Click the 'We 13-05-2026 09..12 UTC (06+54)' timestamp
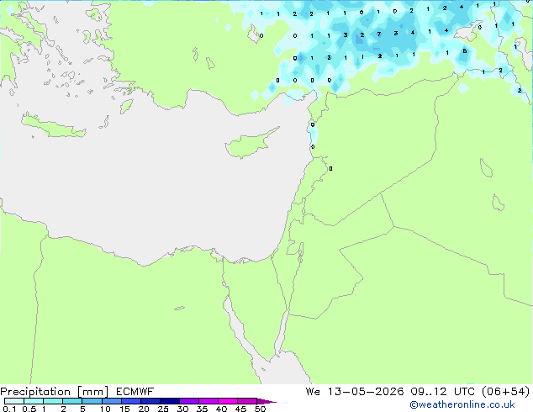 (x=418, y=392)
